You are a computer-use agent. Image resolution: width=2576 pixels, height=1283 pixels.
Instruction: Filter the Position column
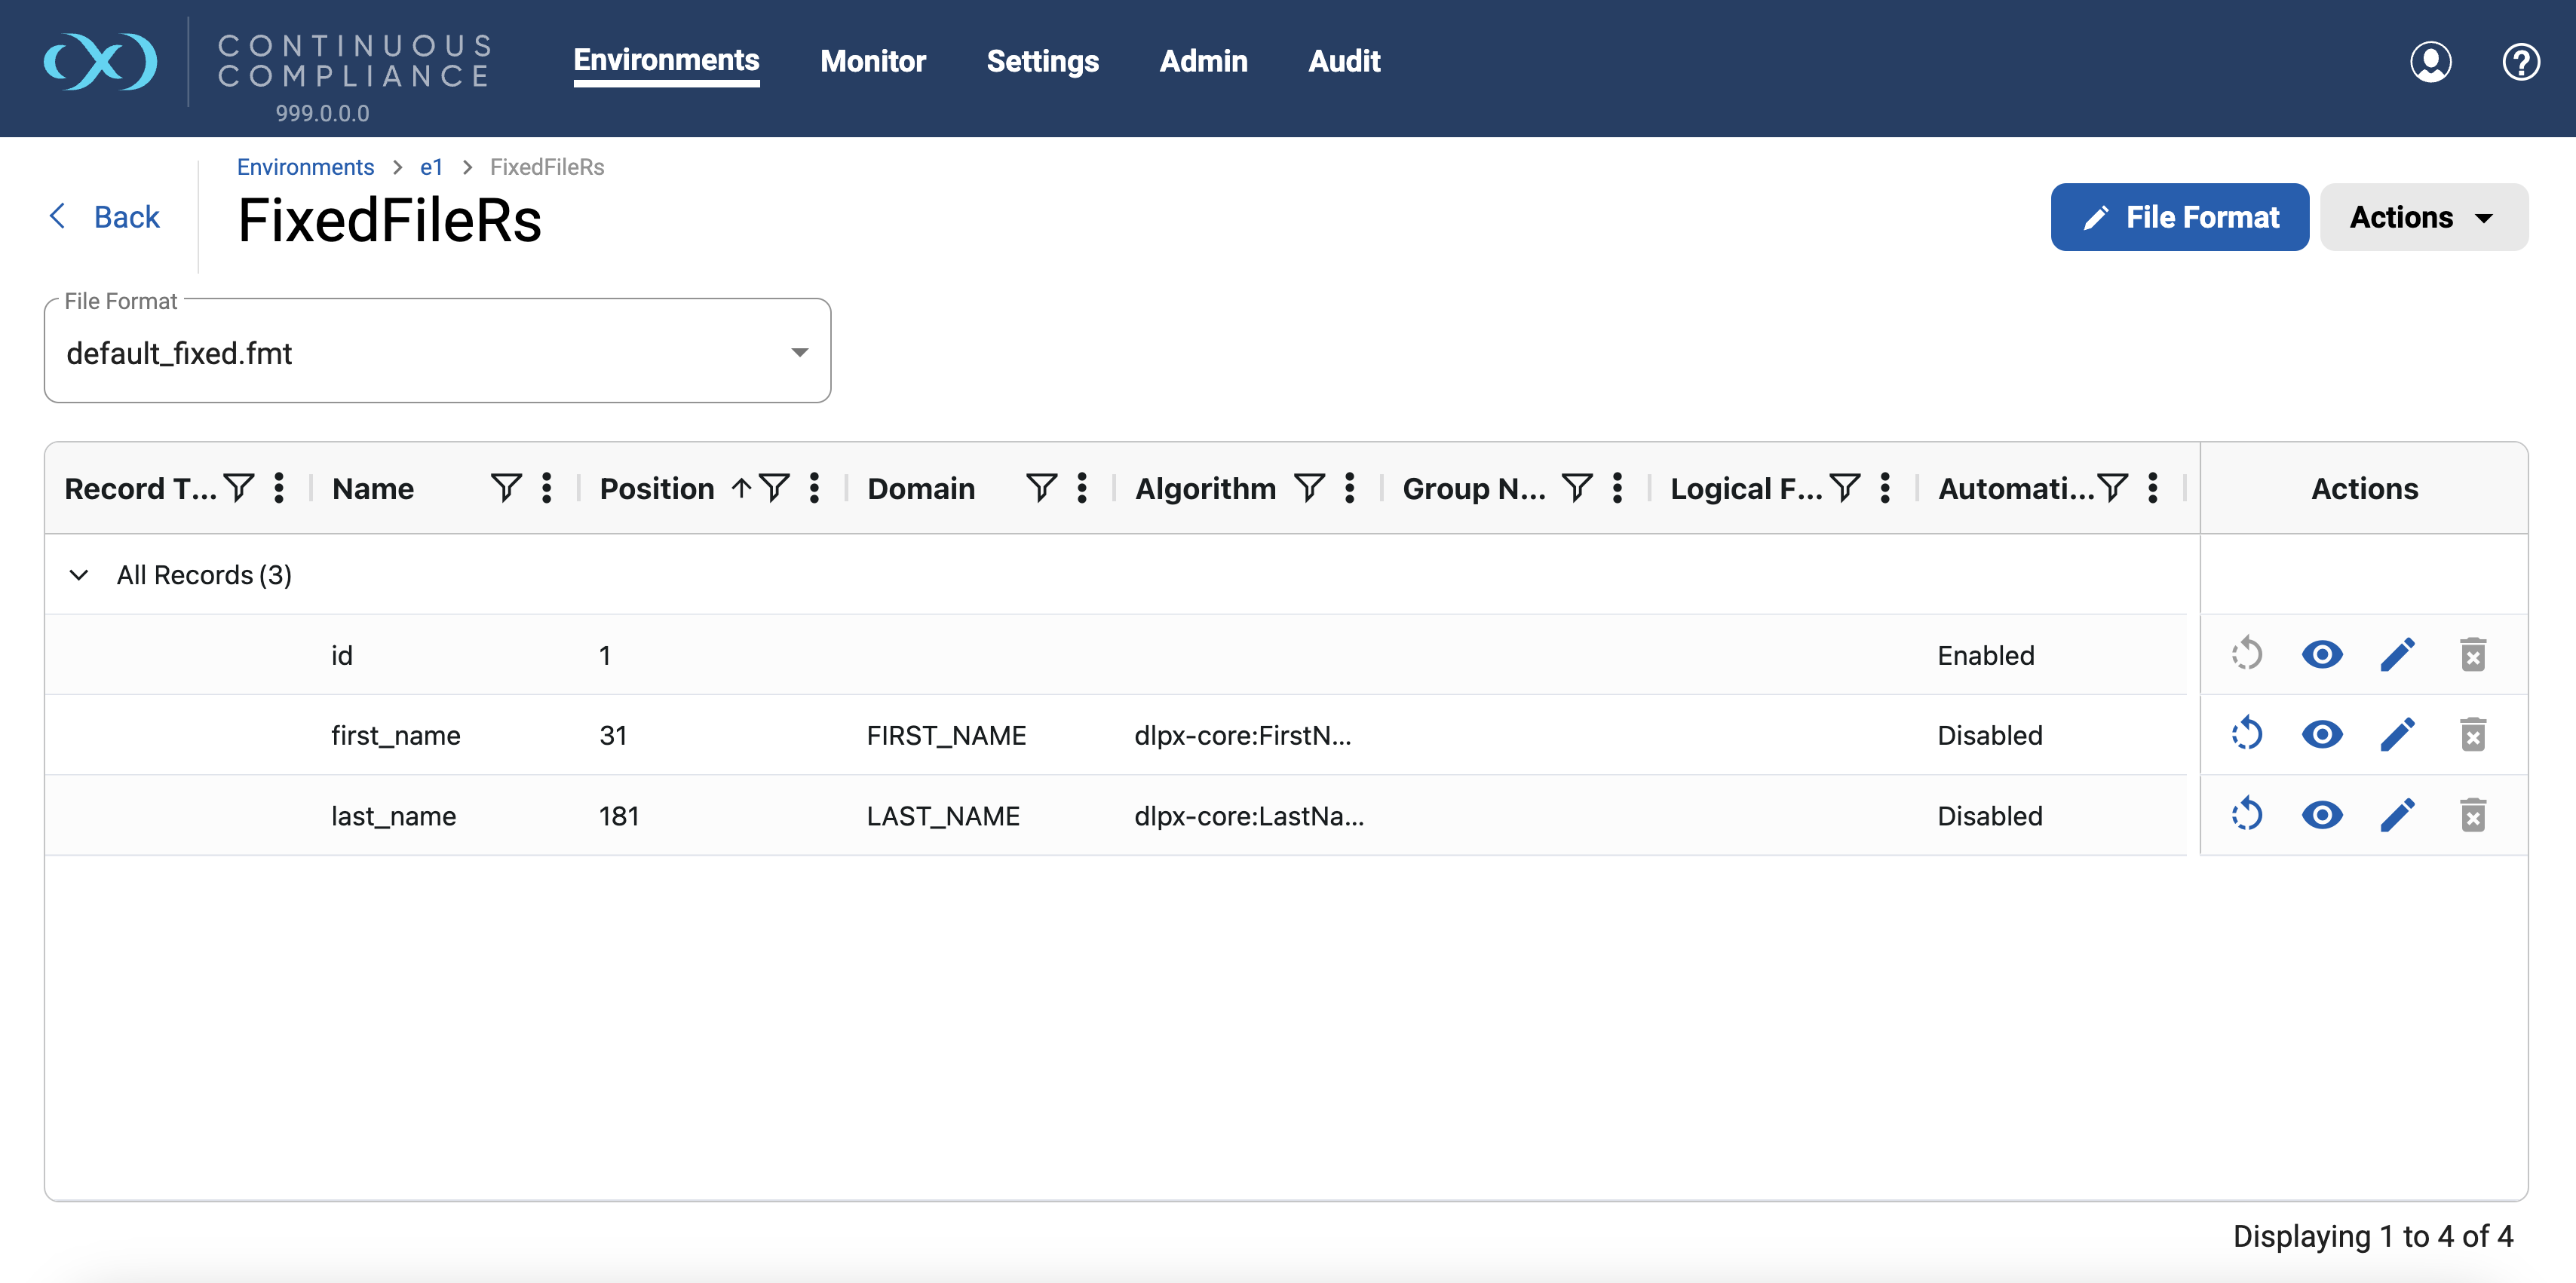click(x=776, y=488)
